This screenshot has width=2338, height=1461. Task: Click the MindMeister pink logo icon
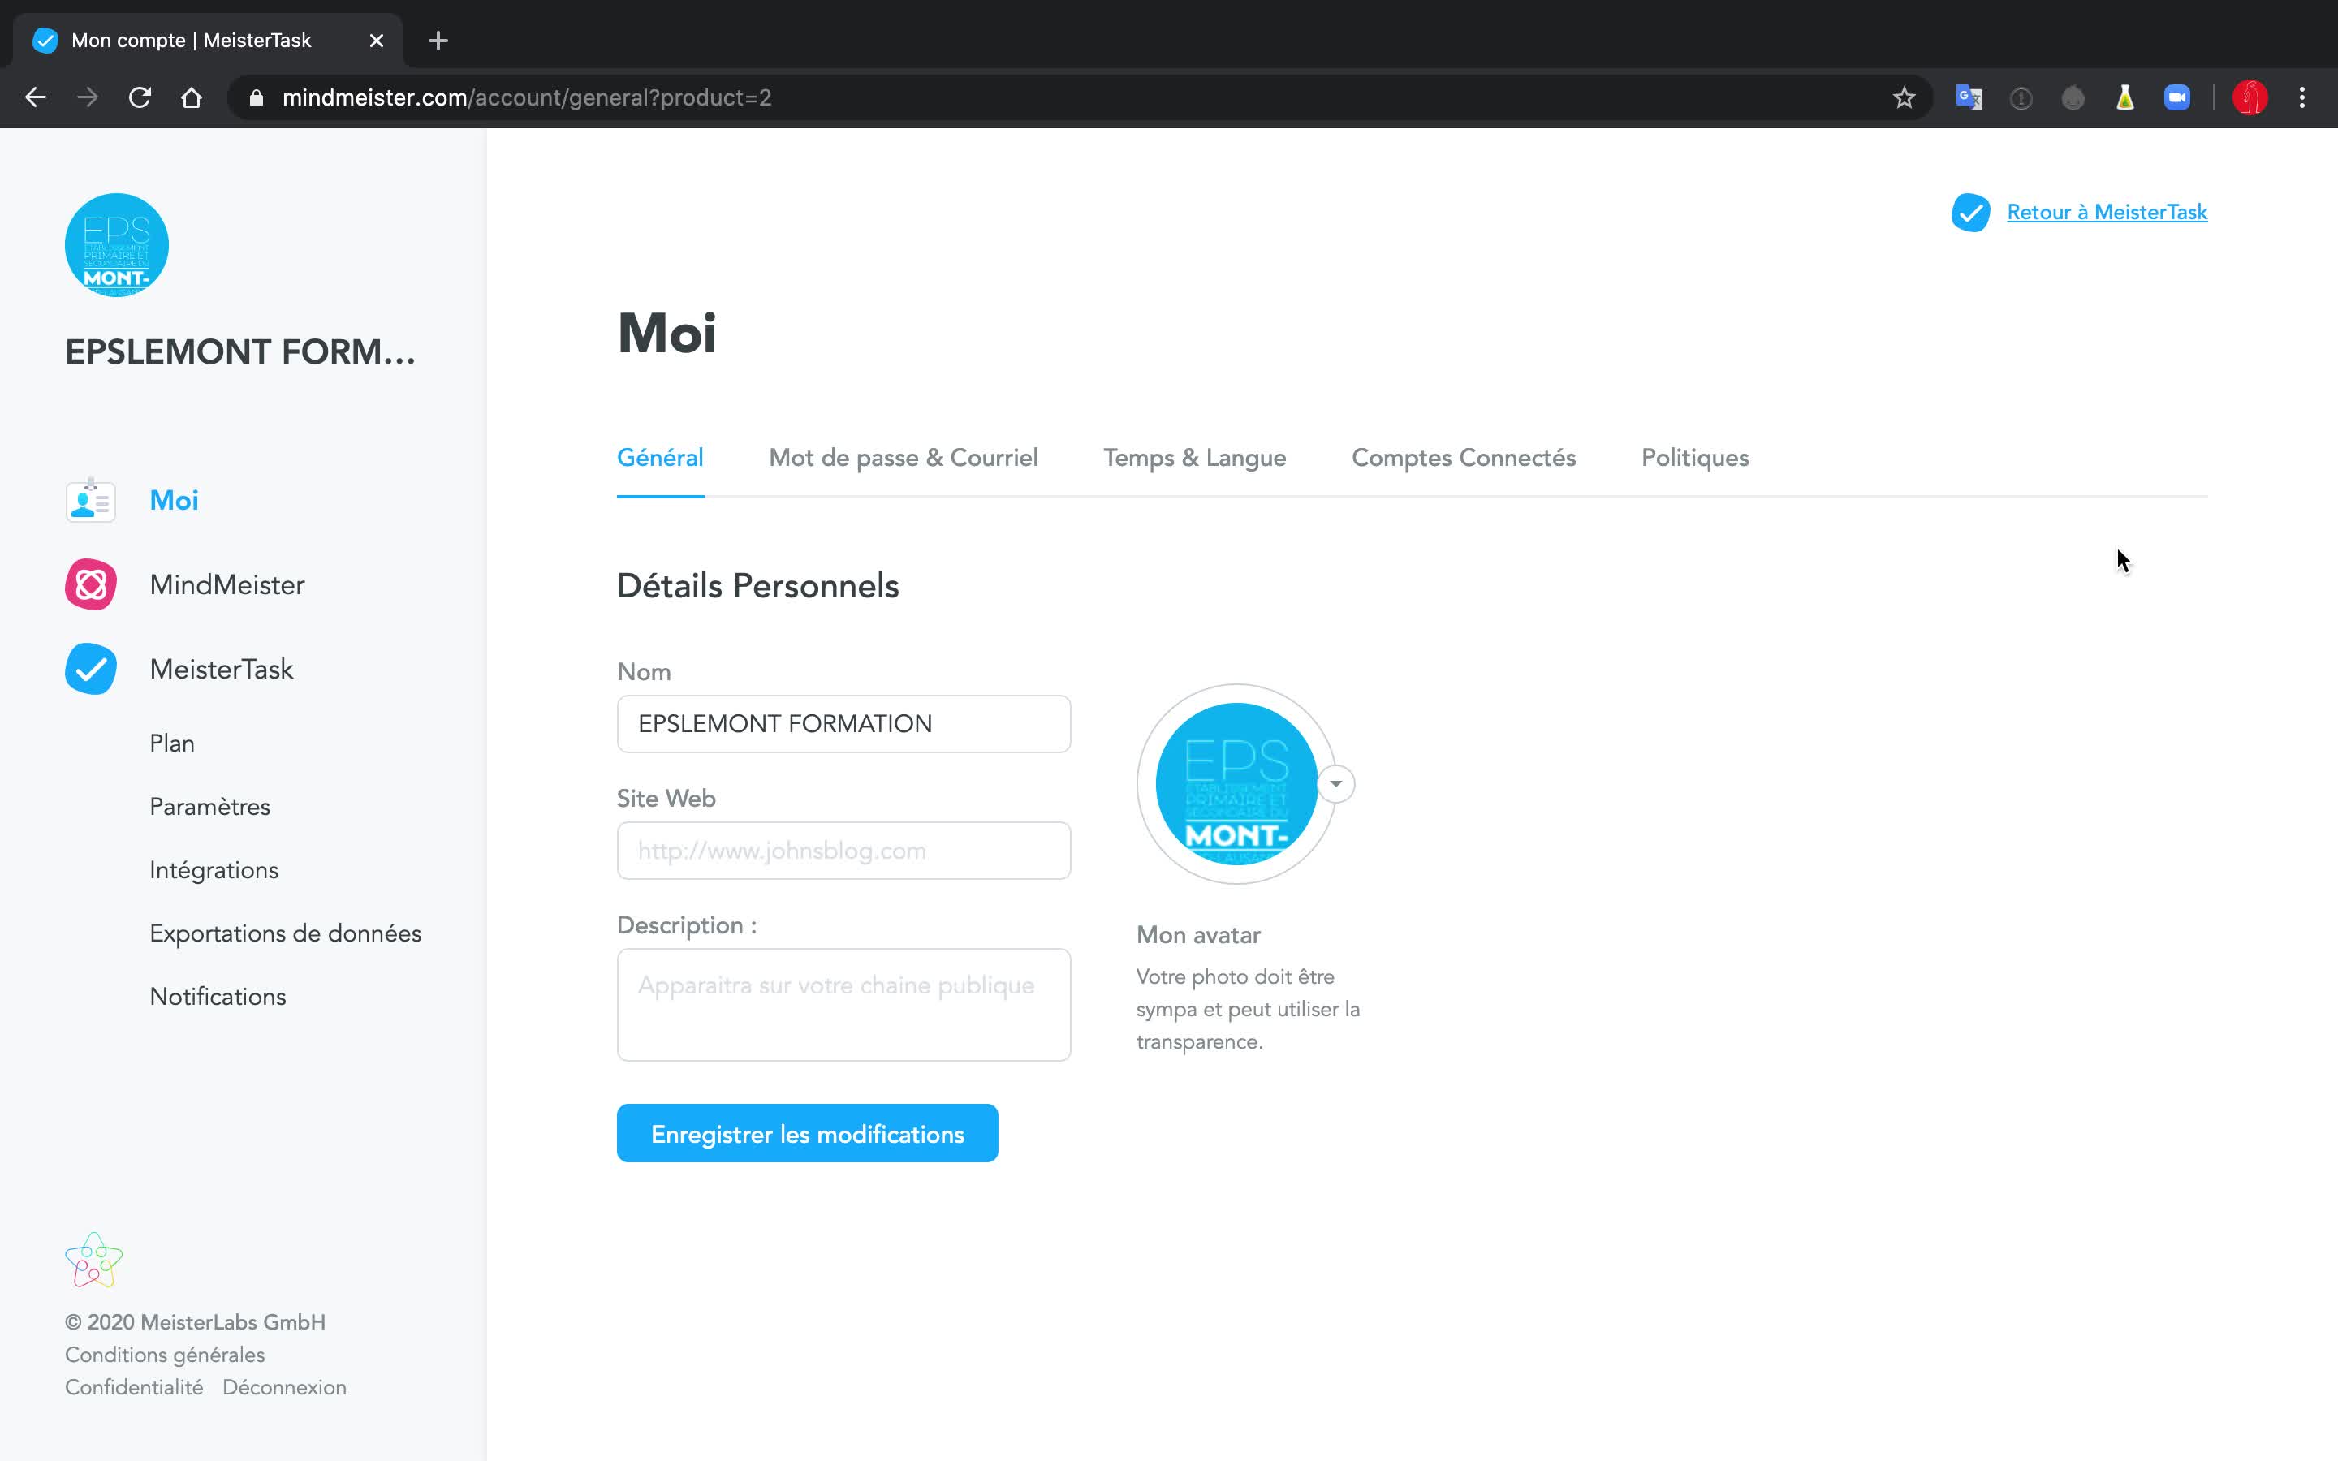[x=91, y=584]
